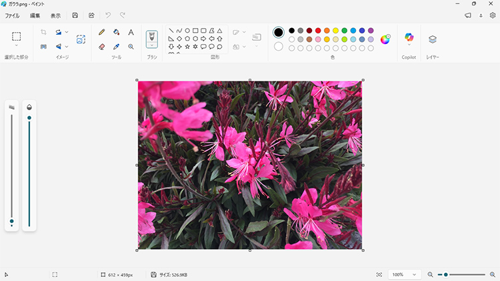This screenshot has width=500, height=281.
Task: Pick the Eraser tool
Action: pyautogui.click(x=101, y=47)
